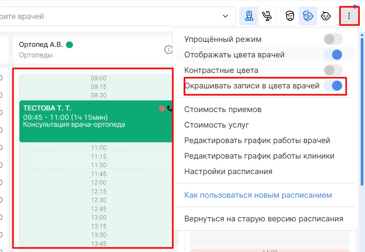The width and height of the screenshot is (365, 252).
Task: Open Стоимость приемов menu item
Action: pos(223,109)
